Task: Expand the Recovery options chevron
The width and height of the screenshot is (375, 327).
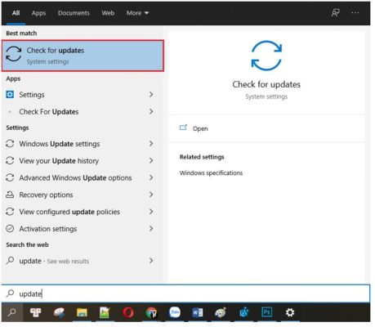Action: pos(151,195)
